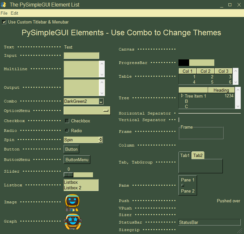Click the Frame element label
The image size is (244, 234).
(187, 127)
